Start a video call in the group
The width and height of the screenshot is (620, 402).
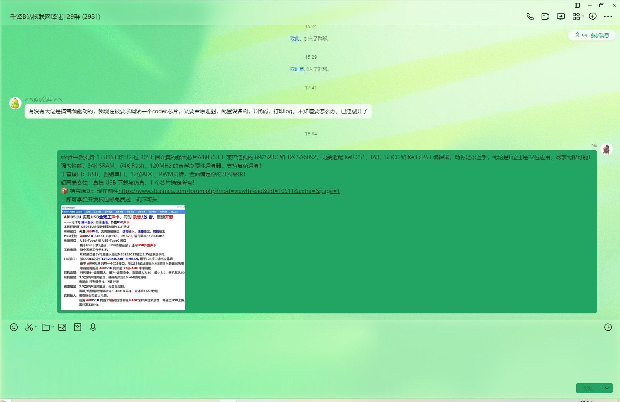545,16
